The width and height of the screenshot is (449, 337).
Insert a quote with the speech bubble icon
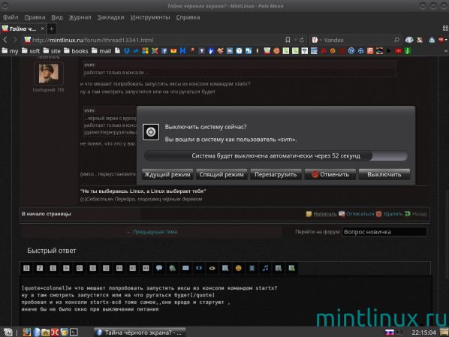pos(159,268)
